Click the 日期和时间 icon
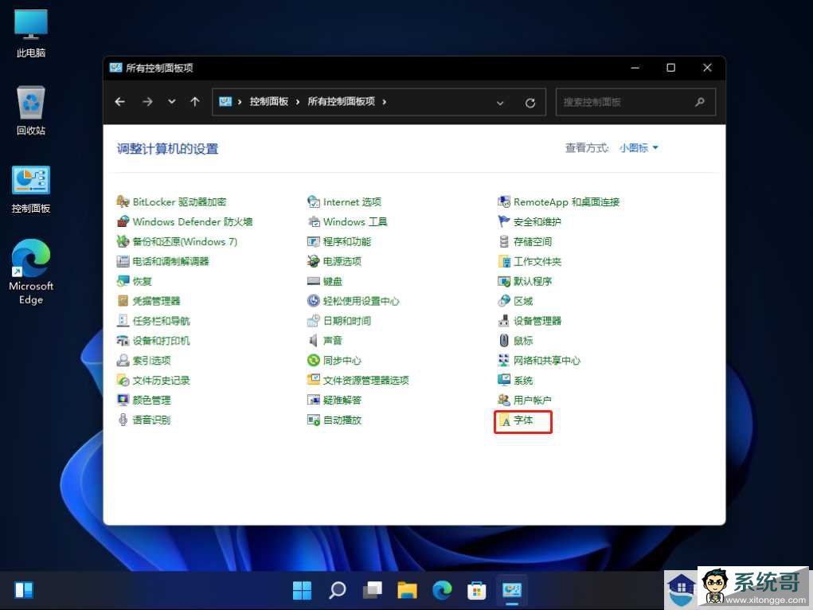Image resolution: width=813 pixels, height=610 pixels. click(x=313, y=321)
